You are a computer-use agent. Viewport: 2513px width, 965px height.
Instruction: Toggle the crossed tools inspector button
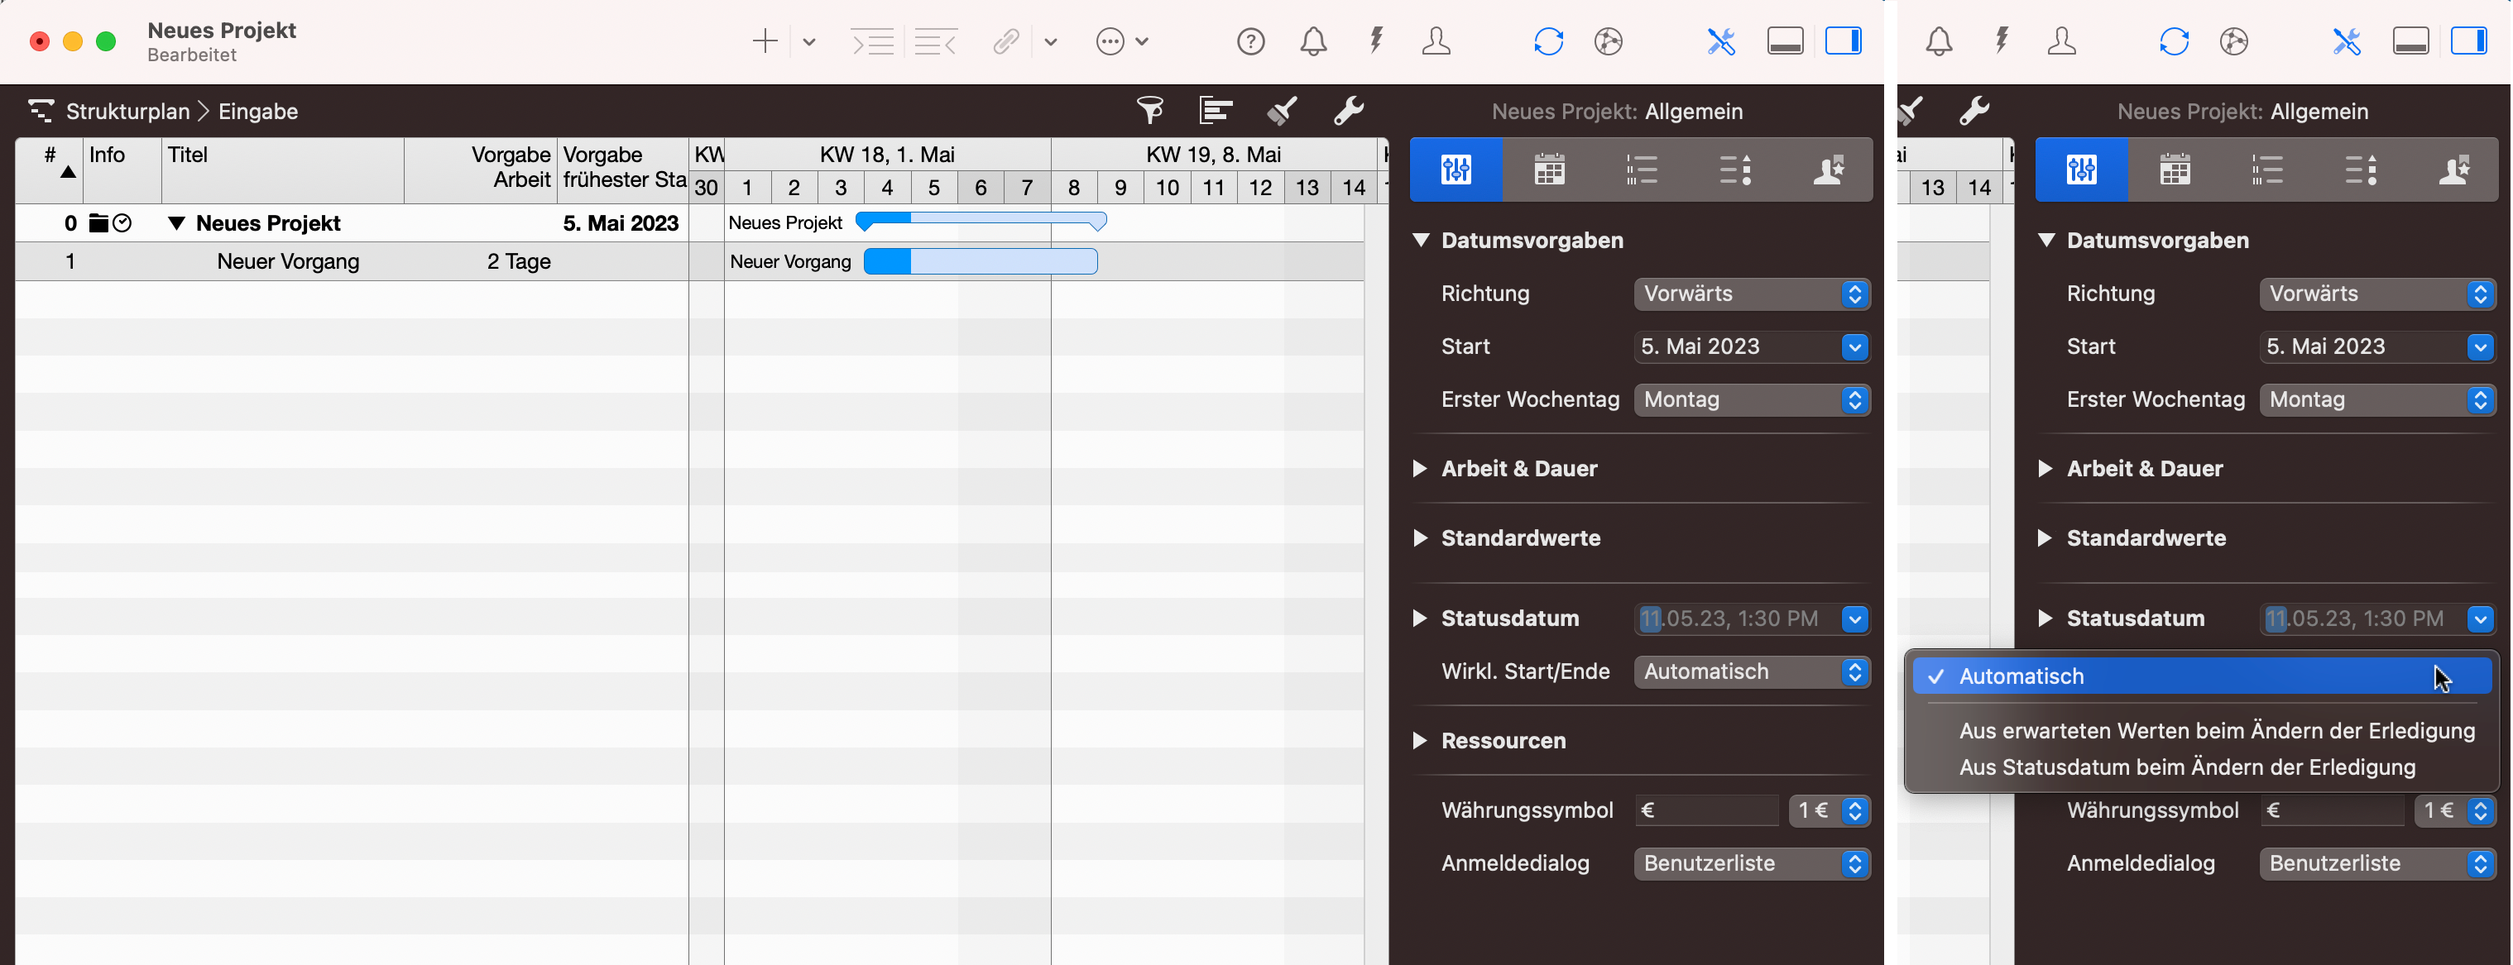[1721, 41]
